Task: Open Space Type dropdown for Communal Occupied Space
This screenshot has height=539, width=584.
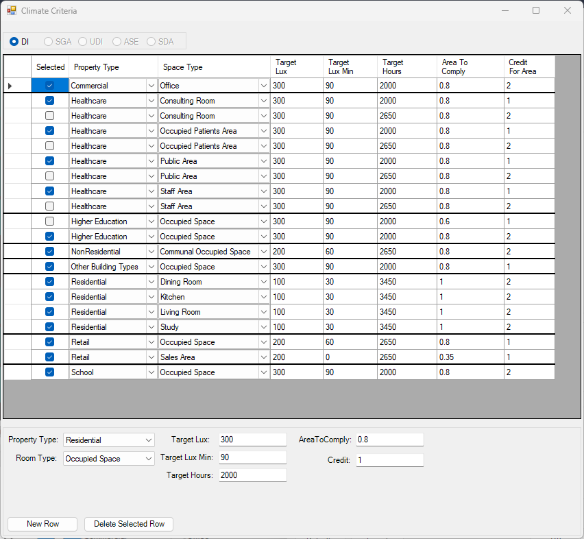Action: tap(263, 252)
